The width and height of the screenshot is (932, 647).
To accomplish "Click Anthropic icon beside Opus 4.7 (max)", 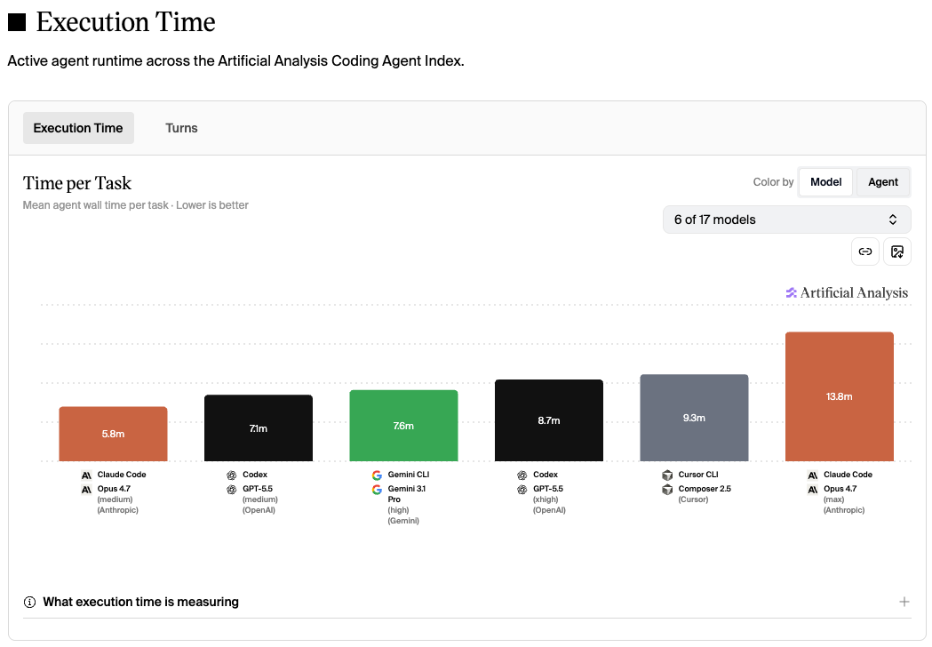I will 813,490.
